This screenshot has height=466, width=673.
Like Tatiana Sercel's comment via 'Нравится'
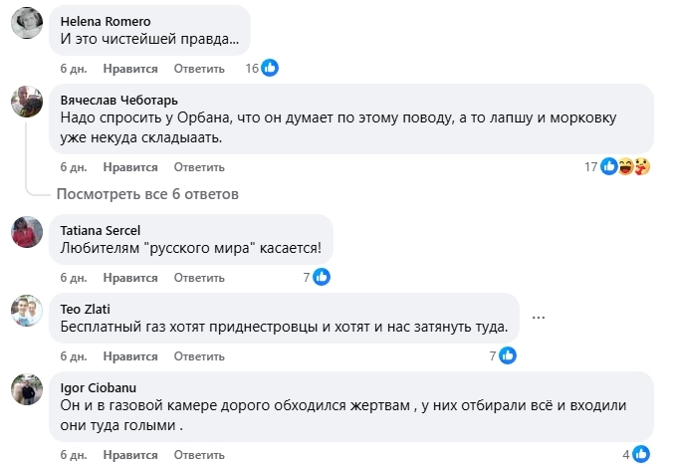[130, 278]
